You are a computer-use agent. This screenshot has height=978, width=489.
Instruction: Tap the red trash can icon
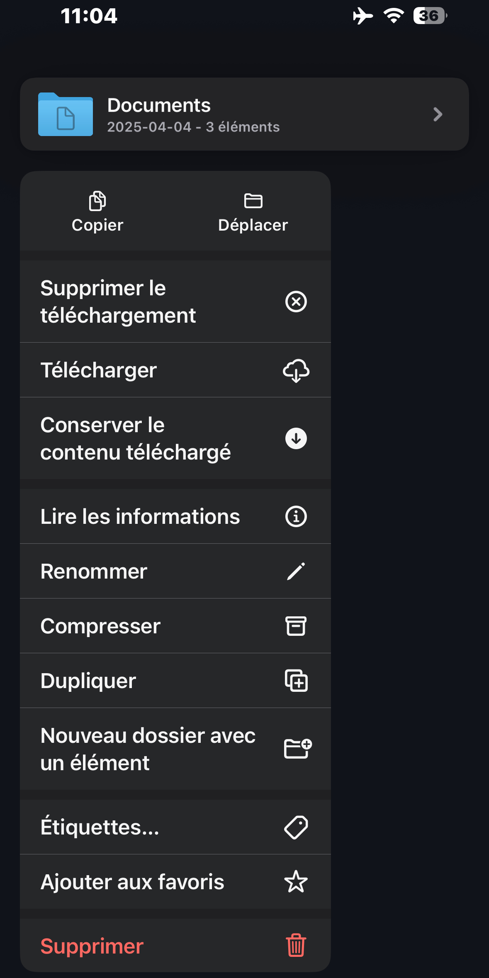296,946
